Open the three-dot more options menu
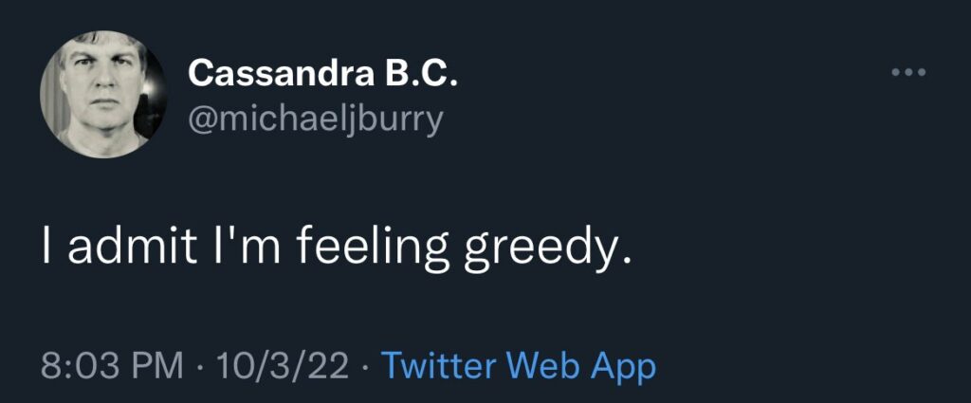The height and width of the screenshot is (403, 971). 908,73
